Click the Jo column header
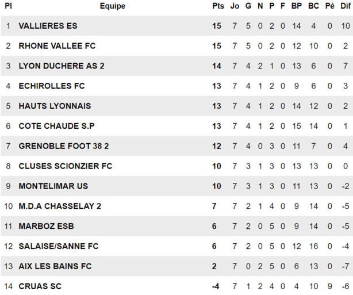 [x=235, y=6]
